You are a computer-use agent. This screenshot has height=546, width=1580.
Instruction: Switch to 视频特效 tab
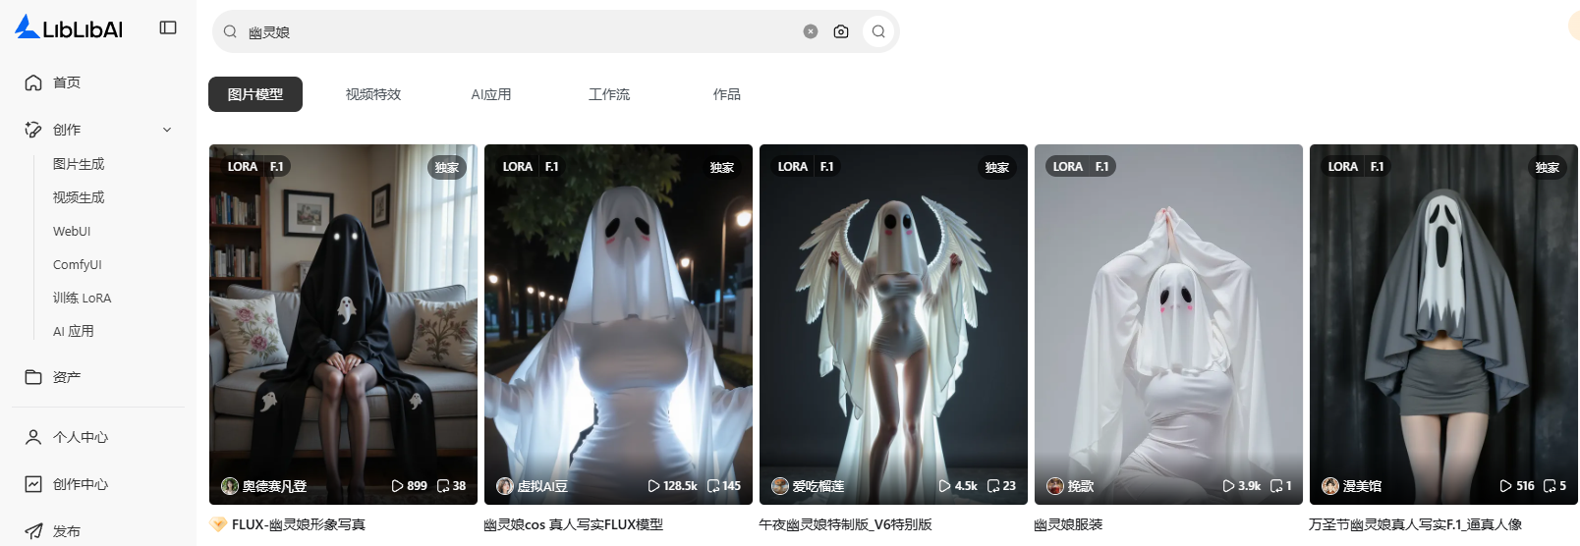pyautogui.click(x=373, y=94)
